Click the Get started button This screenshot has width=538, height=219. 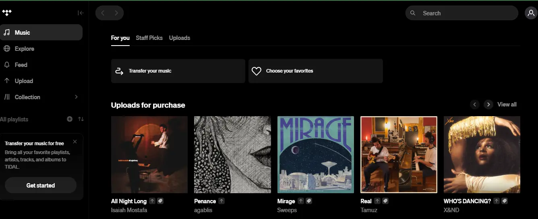pyautogui.click(x=41, y=186)
